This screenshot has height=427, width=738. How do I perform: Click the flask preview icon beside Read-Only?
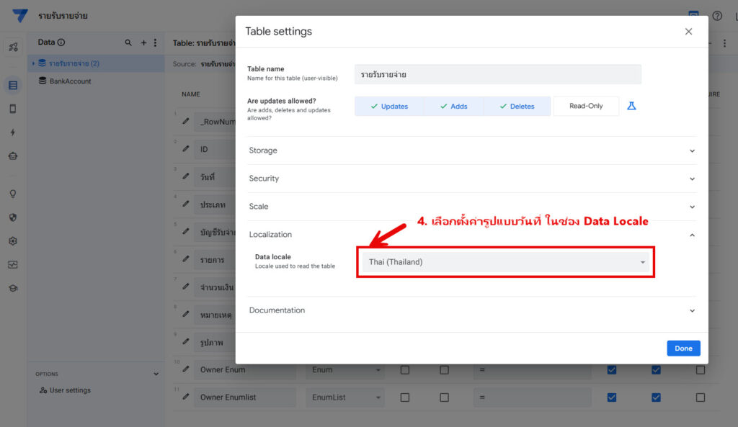click(x=631, y=106)
